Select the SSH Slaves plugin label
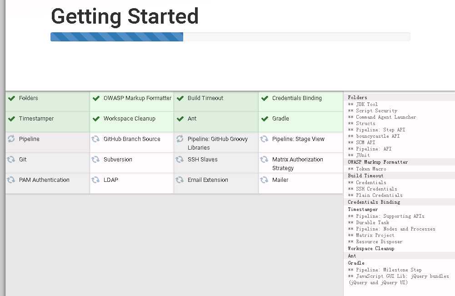The image size is (455, 296). click(x=203, y=159)
